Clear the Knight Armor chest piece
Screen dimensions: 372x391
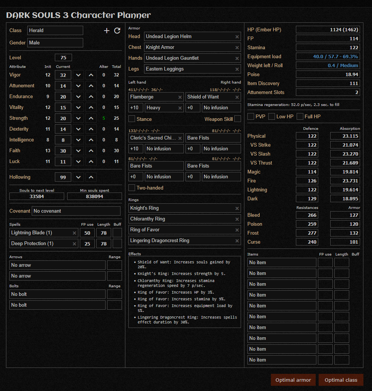237,47
